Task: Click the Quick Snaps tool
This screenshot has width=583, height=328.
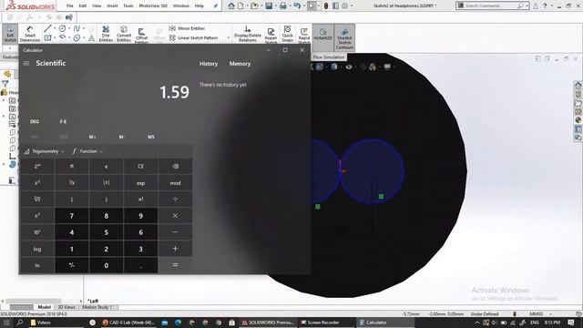Action: 288,34
